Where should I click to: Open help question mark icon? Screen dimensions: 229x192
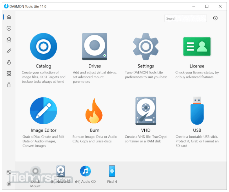click(x=215, y=18)
